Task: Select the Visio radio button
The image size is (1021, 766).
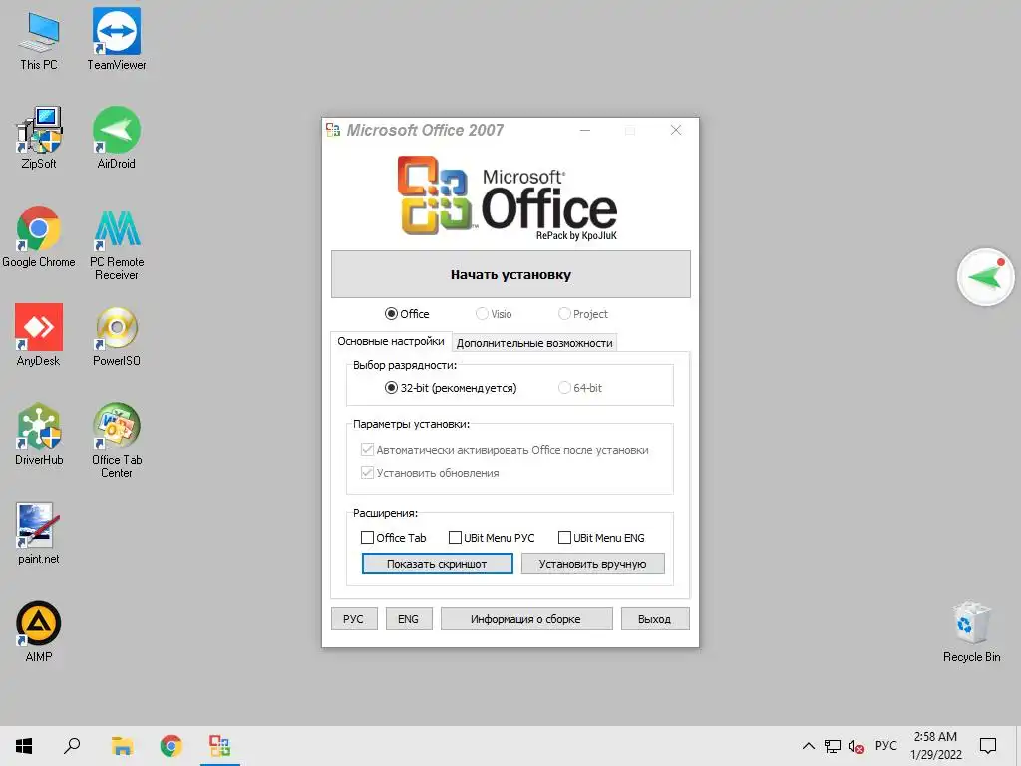Action: [494, 314]
